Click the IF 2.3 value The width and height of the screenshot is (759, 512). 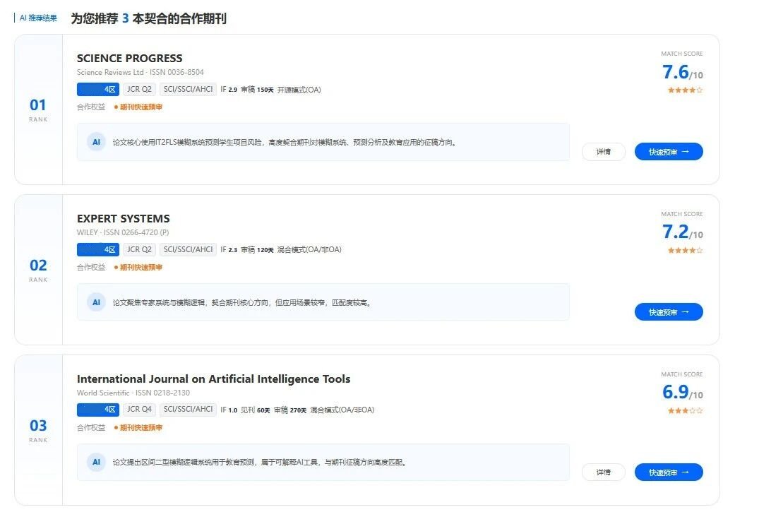click(229, 249)
